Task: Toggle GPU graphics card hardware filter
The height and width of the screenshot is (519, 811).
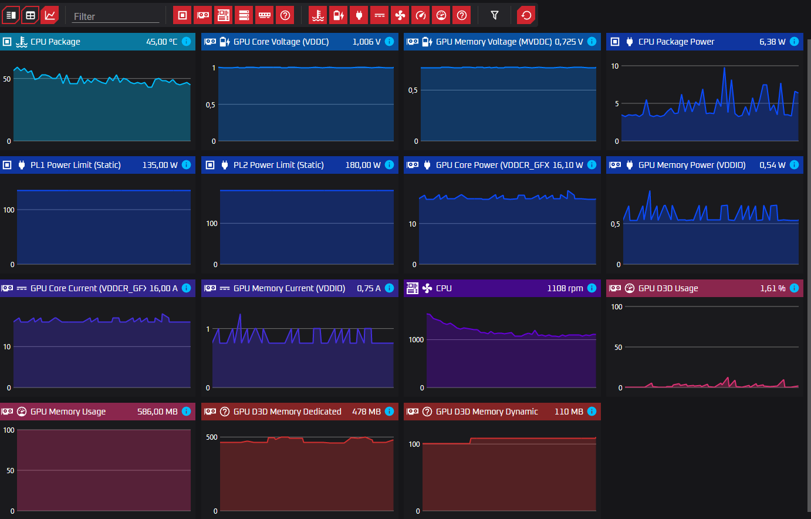Action: pos(202,15)
